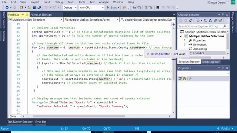The image size is (237, 133).
Task: Click the Property Pages wrench icon
Action: [190, 78]
